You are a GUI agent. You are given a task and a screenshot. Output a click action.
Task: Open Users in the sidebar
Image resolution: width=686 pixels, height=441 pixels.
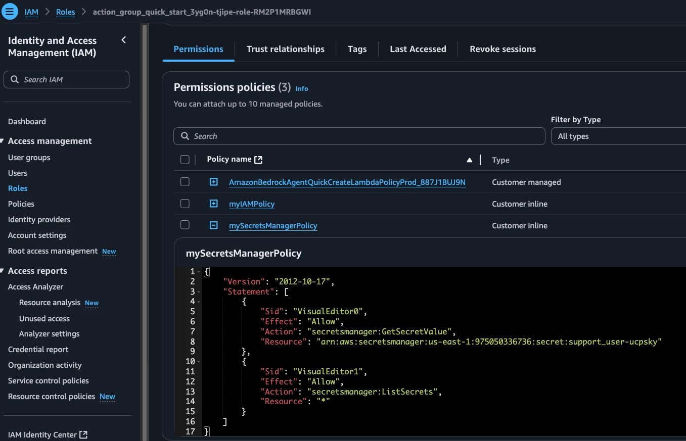[x=18, y=173]
